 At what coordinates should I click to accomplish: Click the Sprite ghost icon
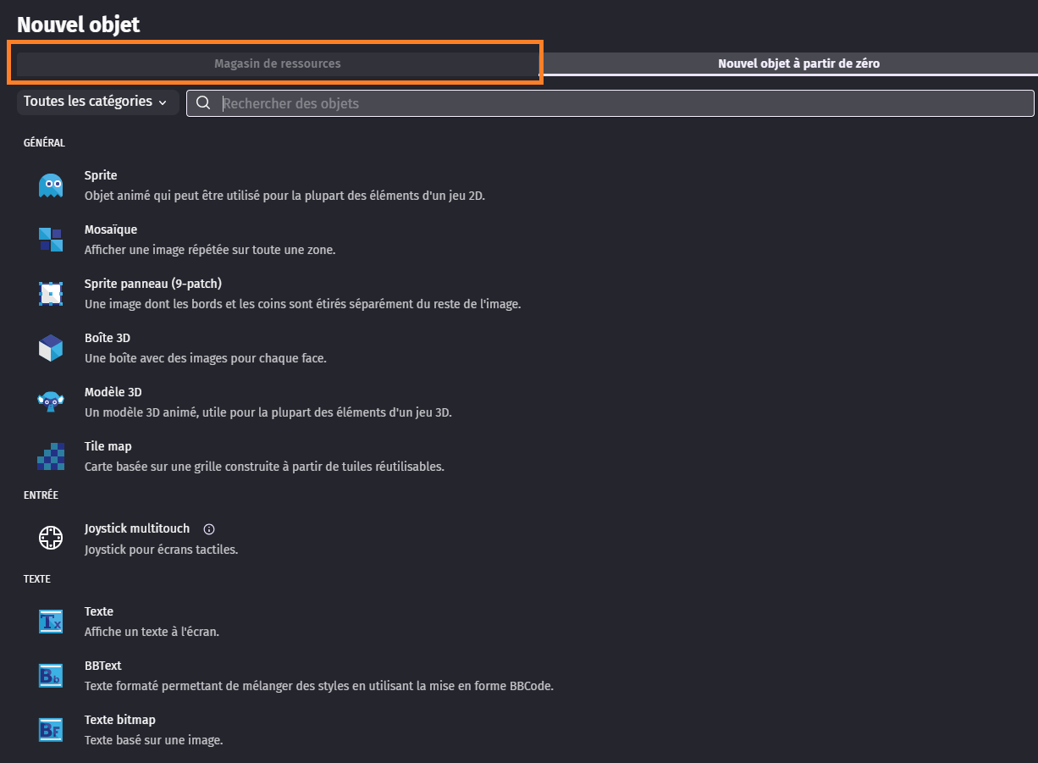pyautogui.click(x=51, y=185)
